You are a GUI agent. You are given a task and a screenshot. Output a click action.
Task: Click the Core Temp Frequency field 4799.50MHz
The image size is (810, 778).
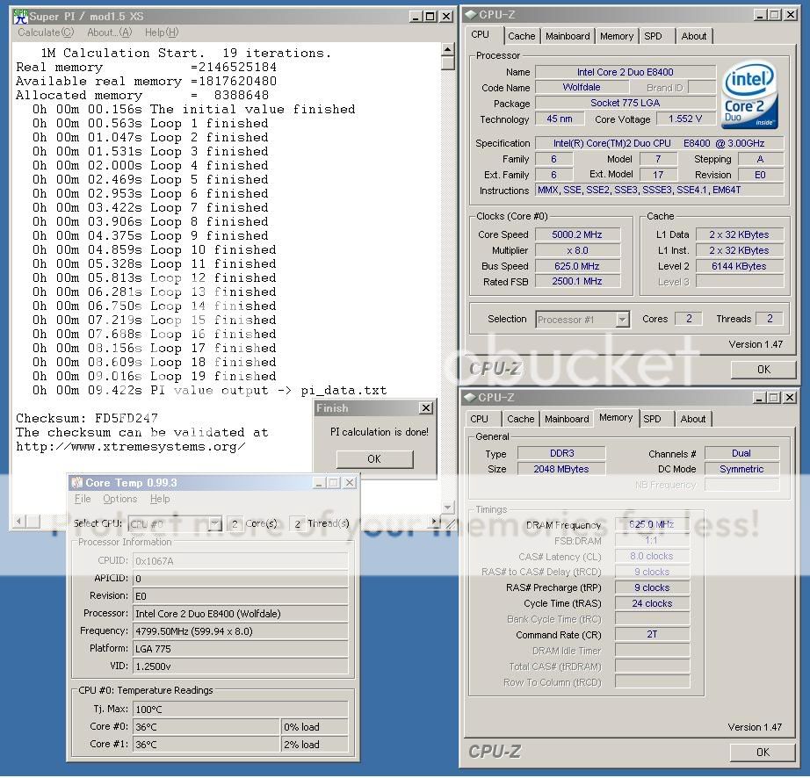click(x=240, y=631)
